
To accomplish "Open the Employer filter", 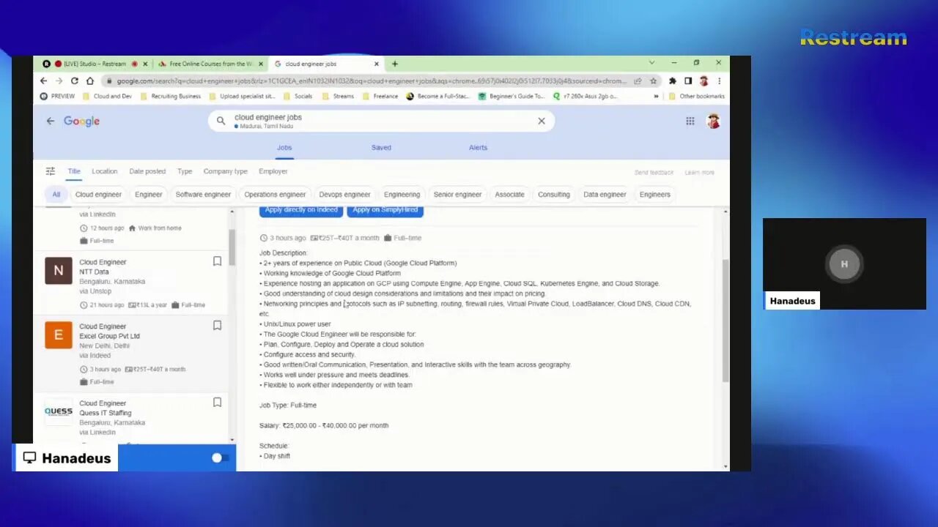I will point(273,171).
